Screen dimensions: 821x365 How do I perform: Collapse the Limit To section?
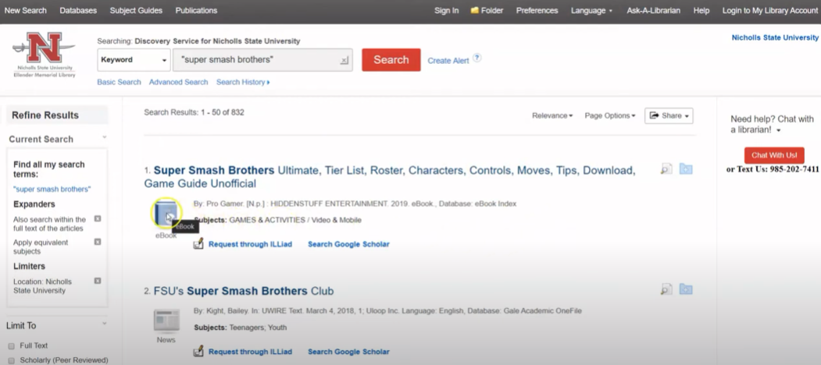[x=104, y=324]
